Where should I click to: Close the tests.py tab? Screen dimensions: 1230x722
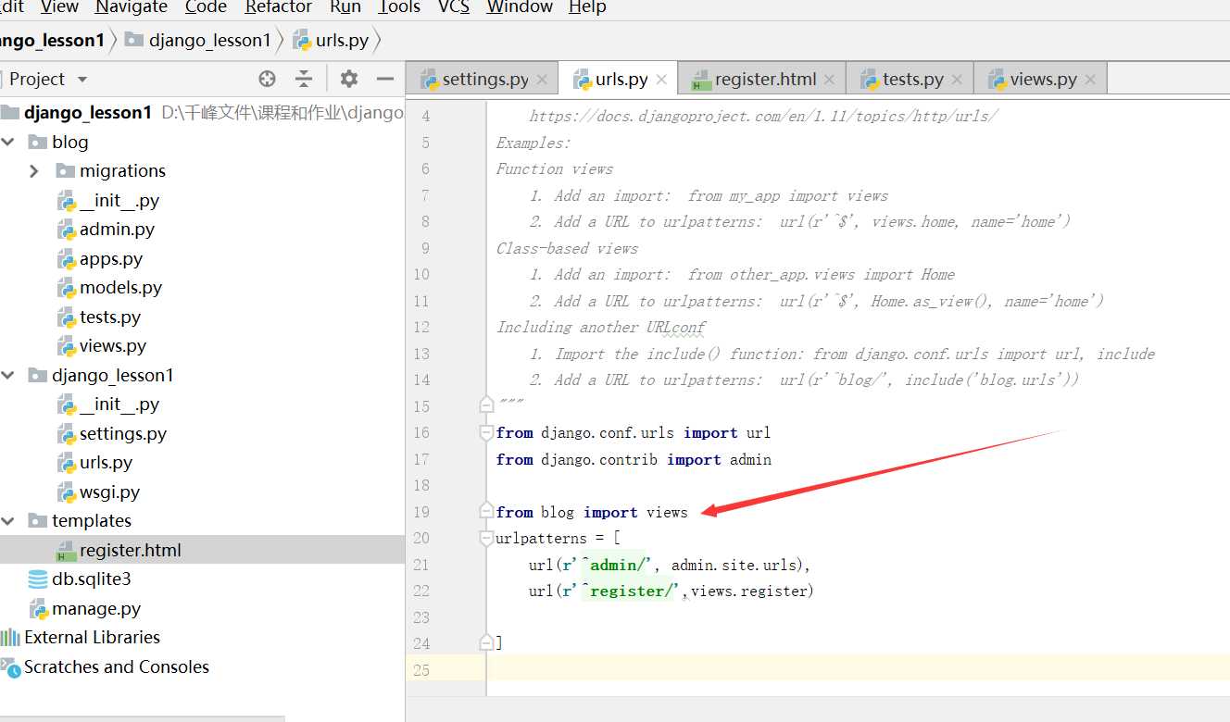(957, 80)
